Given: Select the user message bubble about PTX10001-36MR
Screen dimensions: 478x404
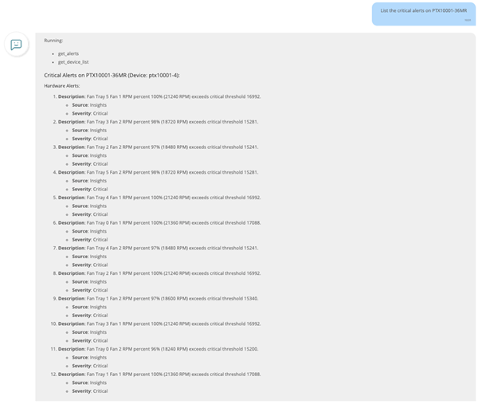Looking at the screenshot, I should (x=424, y=14).
